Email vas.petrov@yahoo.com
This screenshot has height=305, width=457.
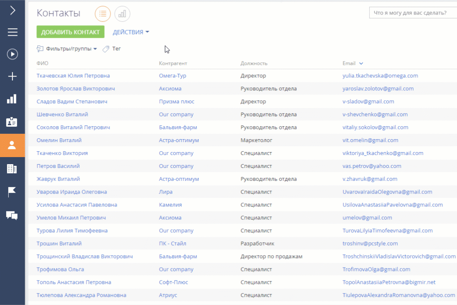tap(371, 166)
